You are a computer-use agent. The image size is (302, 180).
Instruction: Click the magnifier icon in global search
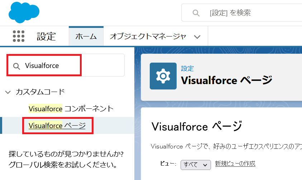pos(196,13)
